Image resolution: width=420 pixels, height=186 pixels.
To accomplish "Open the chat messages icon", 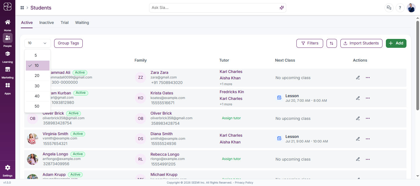I will pyautogui.click(x=389, y=8).
